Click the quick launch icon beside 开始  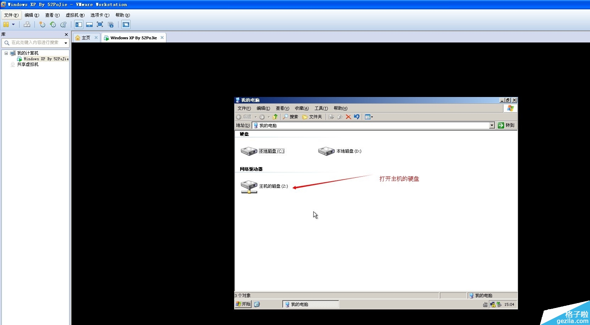(257, 304)
